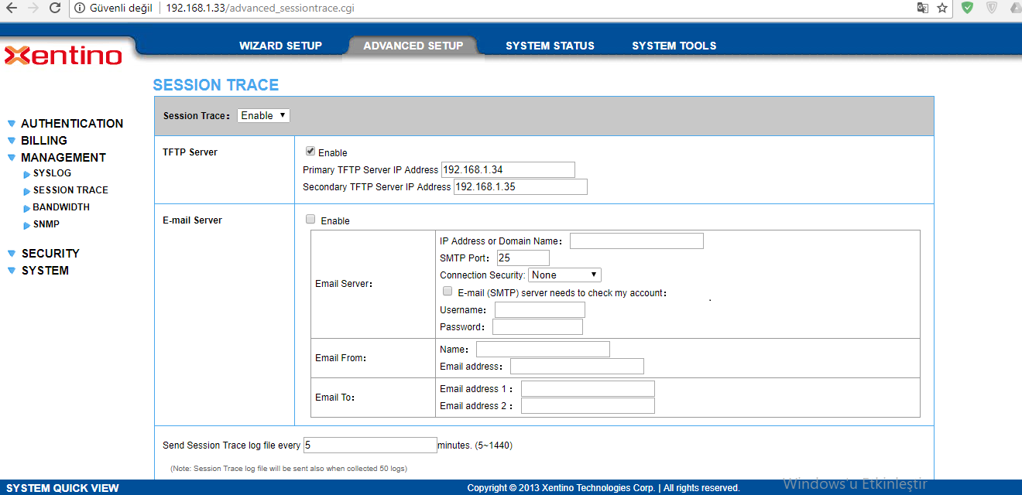This screenshot has width=1022, height=495.
Task: Switch to the SYSTEM STATUS tab
Action: pyautogui.click(x=550, y=46)
